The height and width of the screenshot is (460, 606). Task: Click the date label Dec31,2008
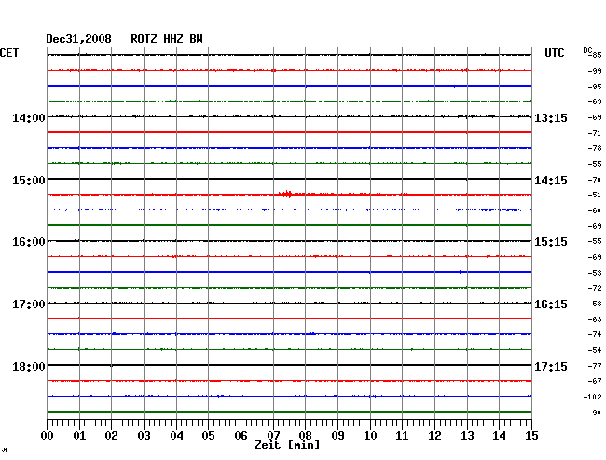click(78, 39)
